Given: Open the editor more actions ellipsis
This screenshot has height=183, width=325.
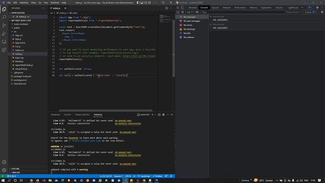Looking at the screenshot, I should click(171, 8).
